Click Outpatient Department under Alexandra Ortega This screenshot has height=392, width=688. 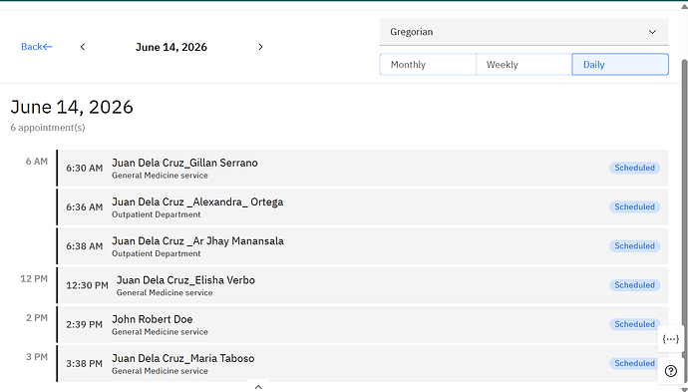(157, 214)
